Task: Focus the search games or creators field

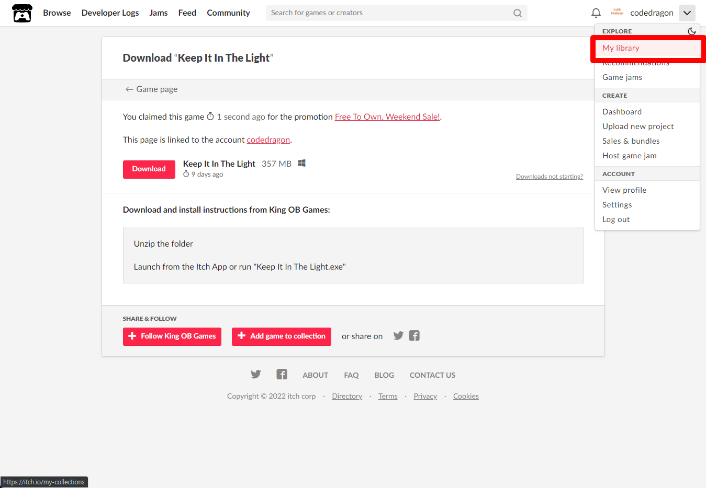Action: 396,13
